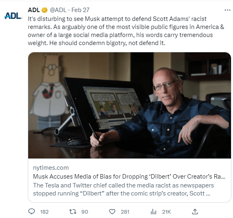Click the 281 likes count
The height and width of the screenshot is (218, 233).
pyautogui.click(x=125, y=212)
